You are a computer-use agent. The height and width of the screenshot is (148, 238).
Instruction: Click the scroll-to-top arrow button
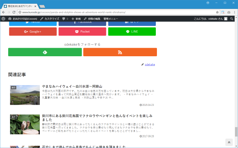(x=229, y=142)
